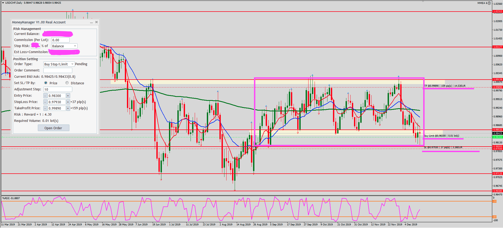Click the Order Comment input field
503x228 pixels.
pyautogui.click(x=58, y=70)
